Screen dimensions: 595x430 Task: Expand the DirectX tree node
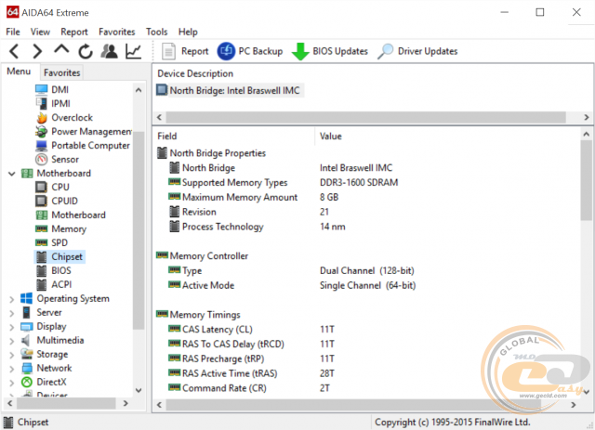[x=12, y=383]
